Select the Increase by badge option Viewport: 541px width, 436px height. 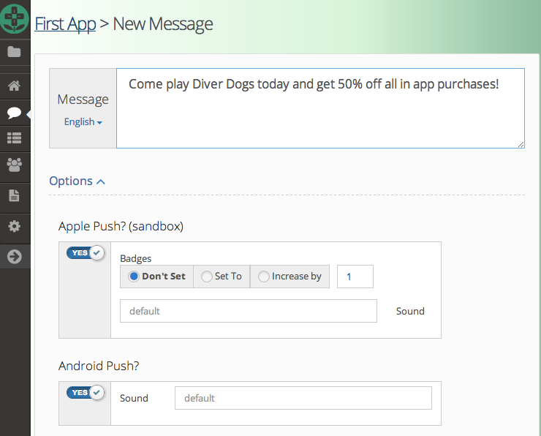pos(290,277)
